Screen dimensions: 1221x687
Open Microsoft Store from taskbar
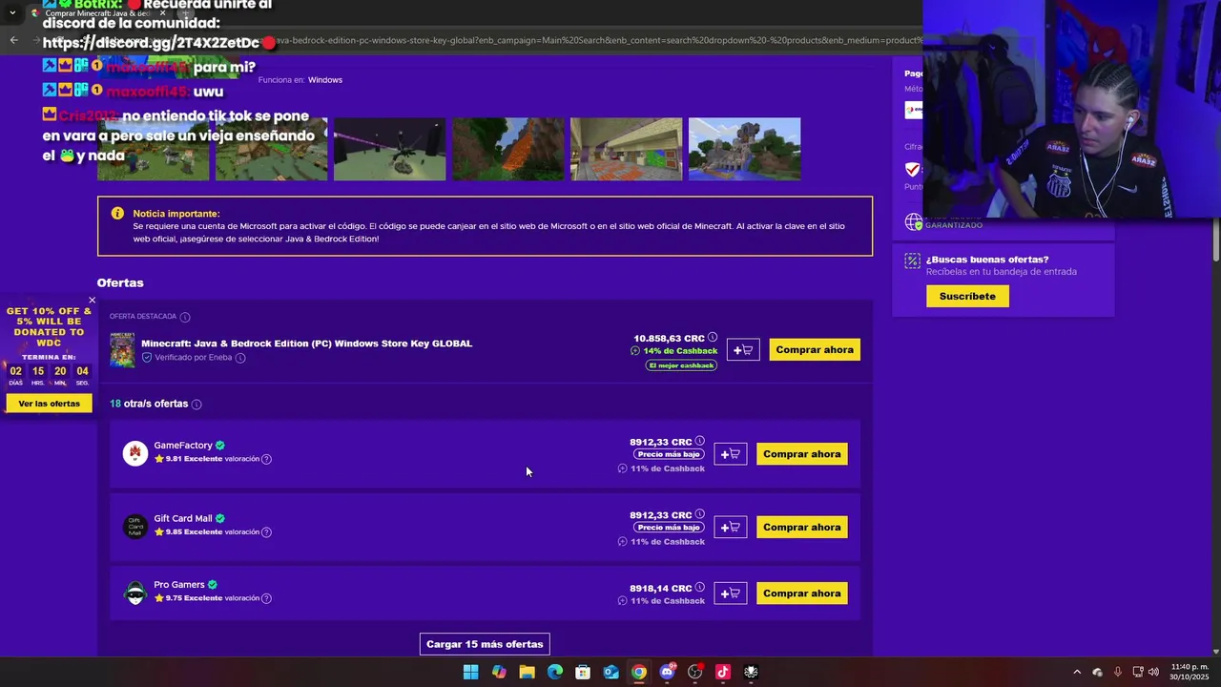(583, 672)
